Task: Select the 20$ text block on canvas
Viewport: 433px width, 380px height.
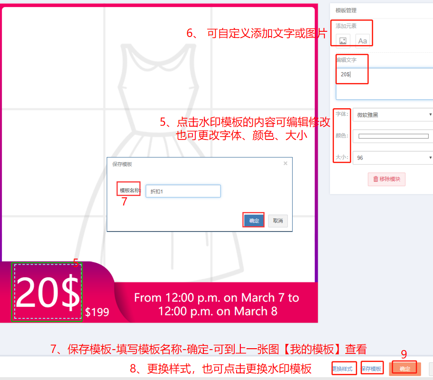Action: (47, 292)
